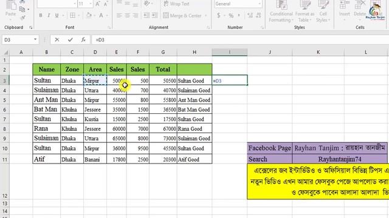Apply Comma Style
The height and width of the screenshot is (218, 389).
pos(239,15)
